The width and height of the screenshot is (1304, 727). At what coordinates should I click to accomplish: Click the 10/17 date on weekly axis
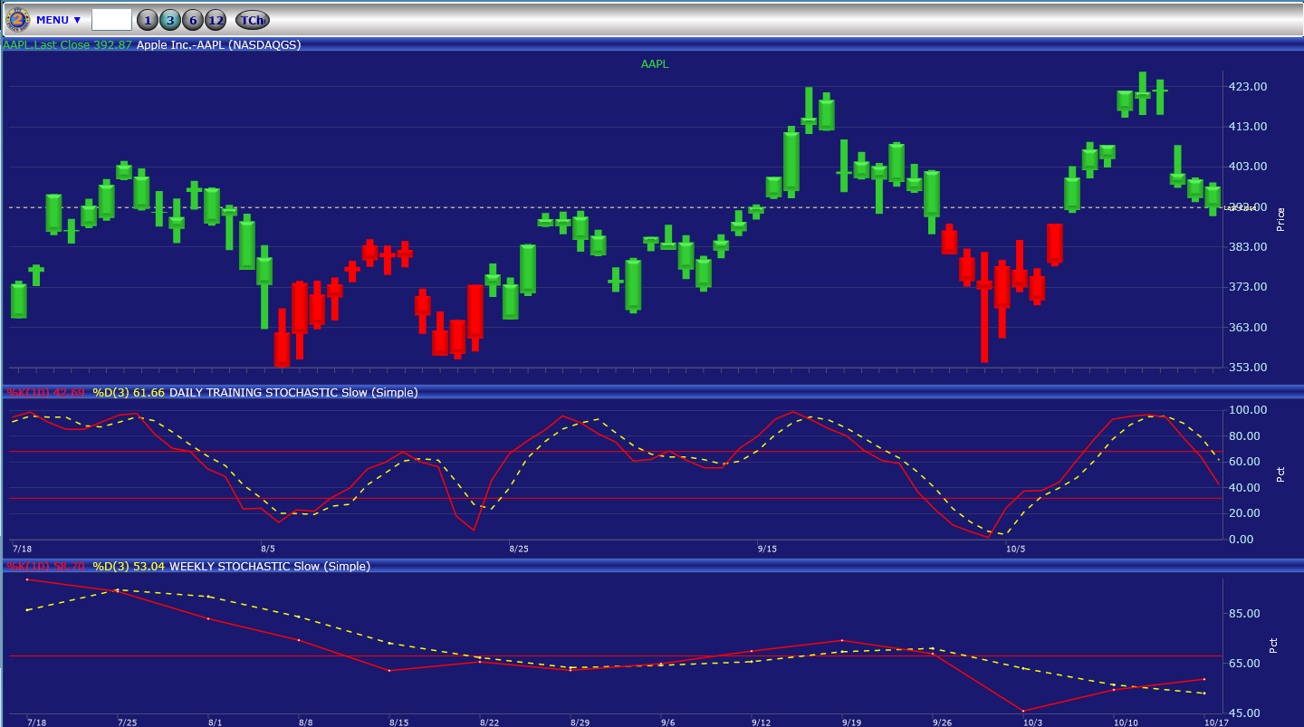coord(1216,722)
